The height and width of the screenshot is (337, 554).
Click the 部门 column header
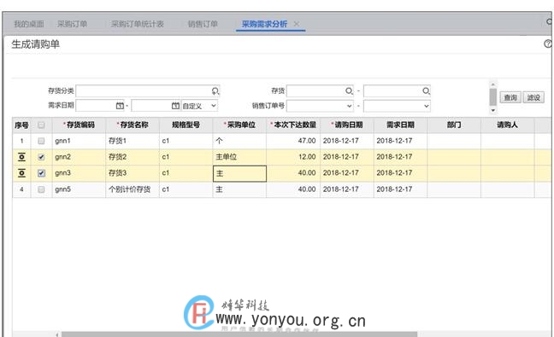pyautogui.click(x=454, y=125)
